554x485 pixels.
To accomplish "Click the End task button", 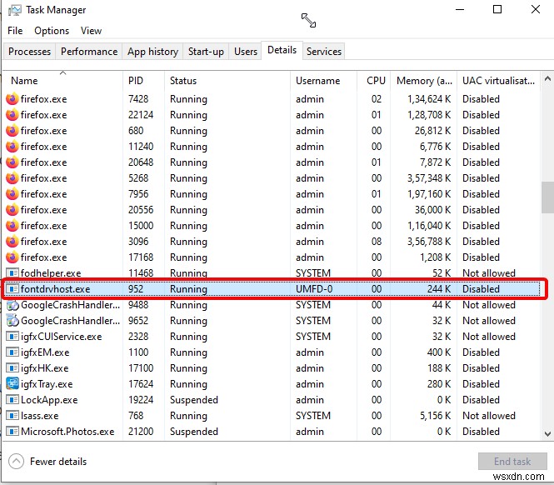I will point(512,462).
